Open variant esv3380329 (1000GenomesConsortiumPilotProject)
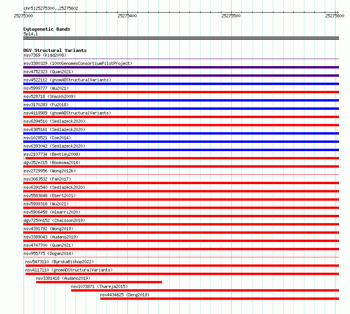This screenshot has width=350, height=314. tap(78, 63)
